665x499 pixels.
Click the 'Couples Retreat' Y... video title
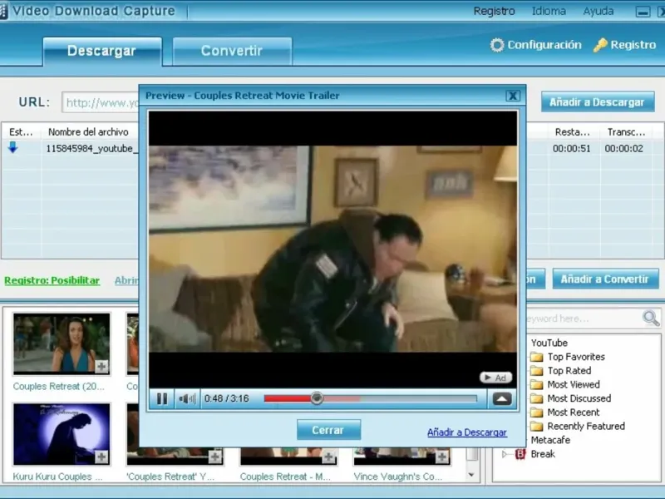(x=170, y=477)
